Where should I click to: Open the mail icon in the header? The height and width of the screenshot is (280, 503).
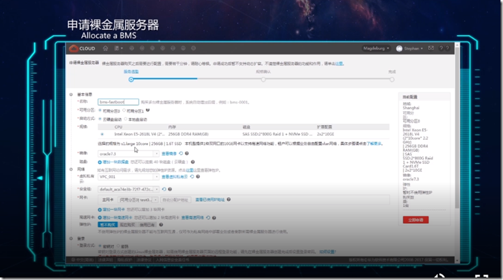[x=431, y=48]
